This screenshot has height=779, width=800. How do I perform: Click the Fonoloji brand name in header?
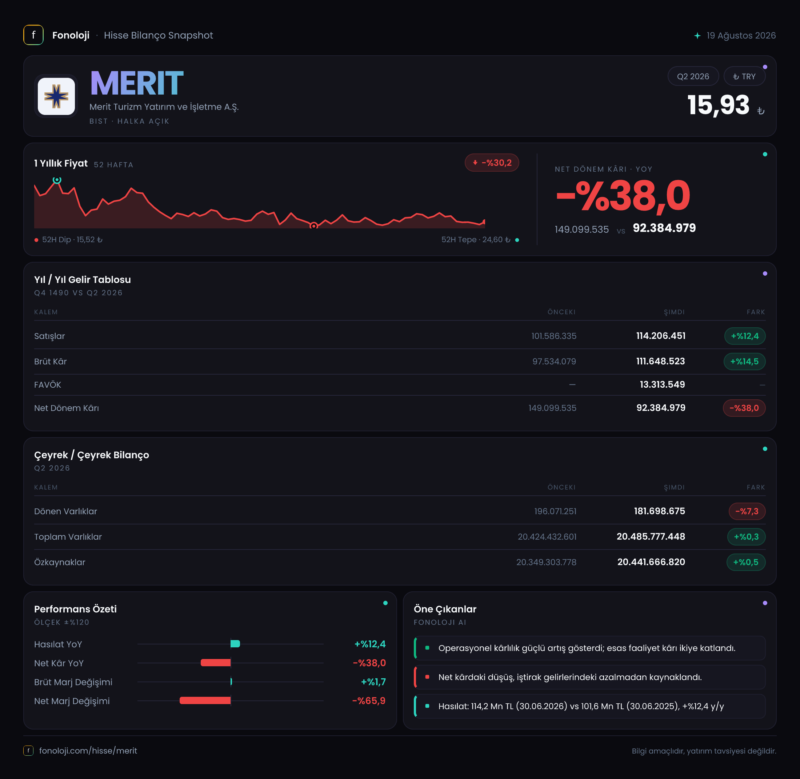click(71, 35)
